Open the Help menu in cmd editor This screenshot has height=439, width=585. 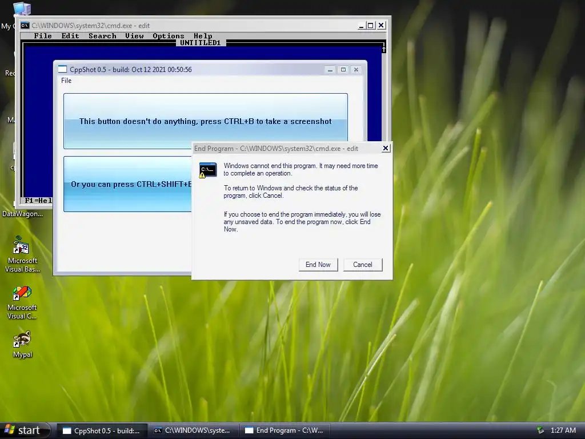[x=203, y=36]
